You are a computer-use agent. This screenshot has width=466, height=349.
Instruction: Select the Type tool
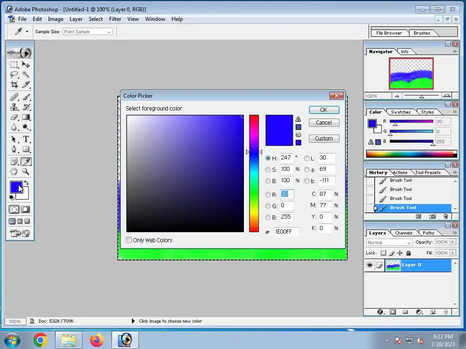(x=26, y=139)
